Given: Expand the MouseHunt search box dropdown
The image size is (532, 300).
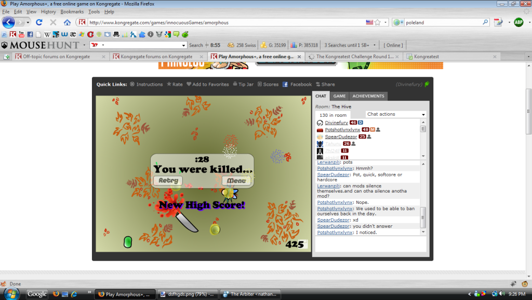Looking at the screenshot, I should (x=183, y=45).
